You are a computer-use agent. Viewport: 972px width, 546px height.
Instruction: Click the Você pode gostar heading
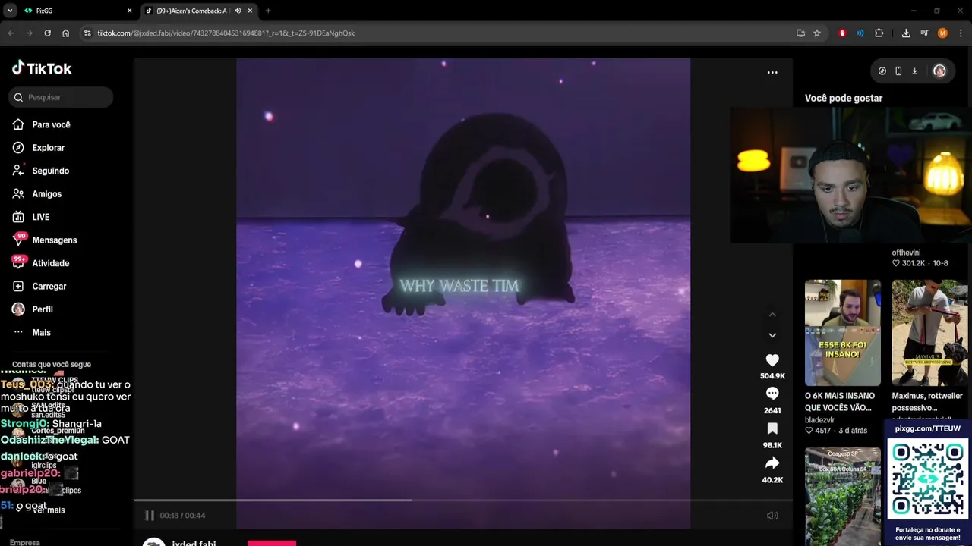pos(844,98)
